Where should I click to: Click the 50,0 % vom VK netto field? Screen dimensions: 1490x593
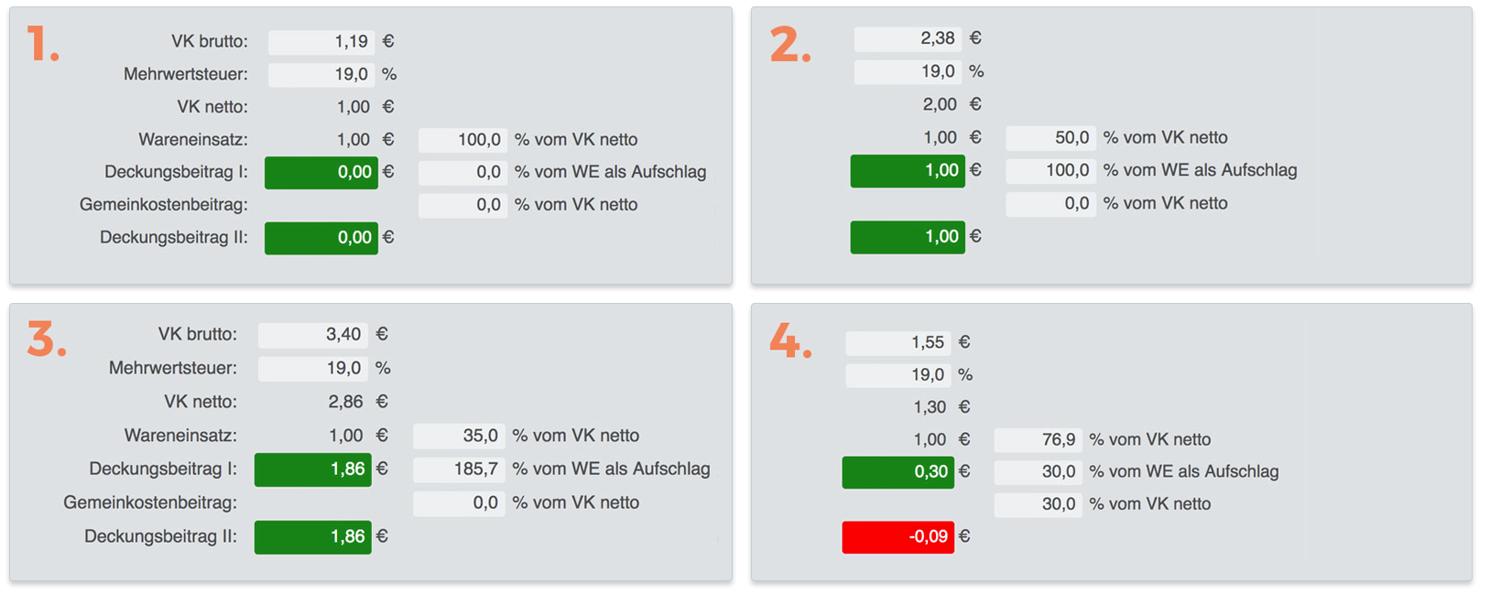click(x=1050, y=138)
